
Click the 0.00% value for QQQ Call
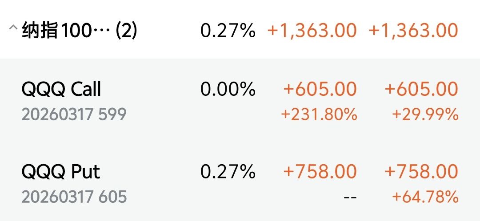[x=228, y=90]
